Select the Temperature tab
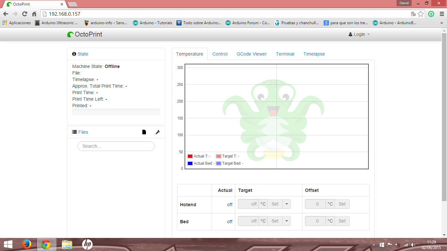447x251 pixels. (189, 54)
